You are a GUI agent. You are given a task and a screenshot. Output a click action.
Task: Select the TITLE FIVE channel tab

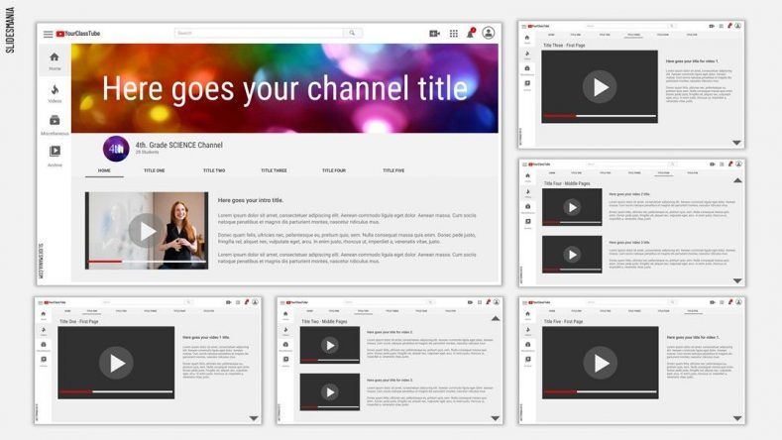click(x=393, y=170)
